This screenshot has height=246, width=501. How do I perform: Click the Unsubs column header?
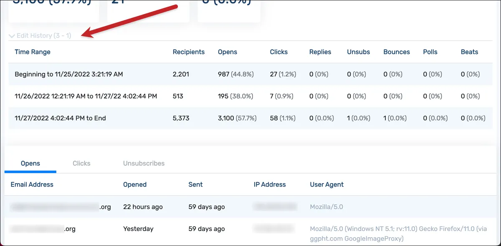359,52
